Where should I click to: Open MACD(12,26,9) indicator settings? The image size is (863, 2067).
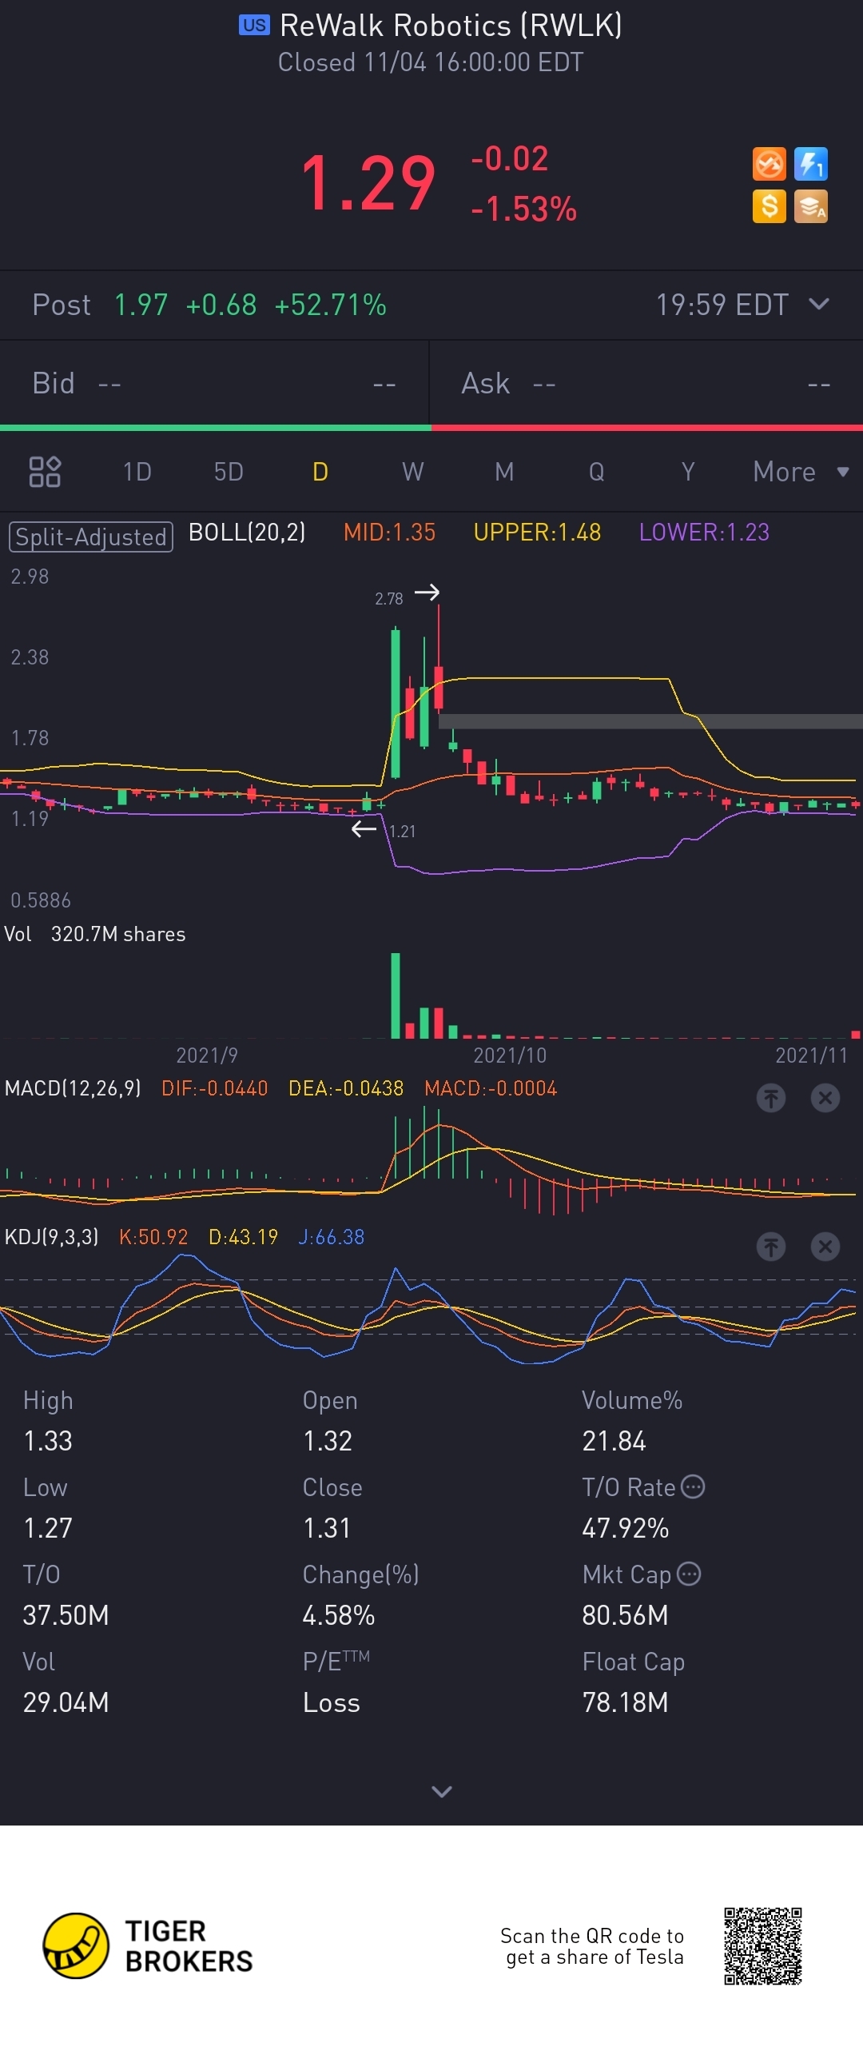point(73,1088)
